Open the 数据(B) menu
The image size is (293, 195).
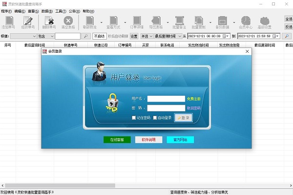coord(47,11)
